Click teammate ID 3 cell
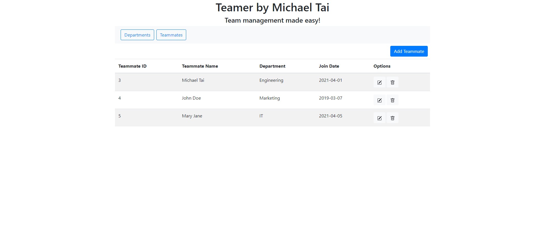This screenshot has height=249, width=545. tap(120, 80)
